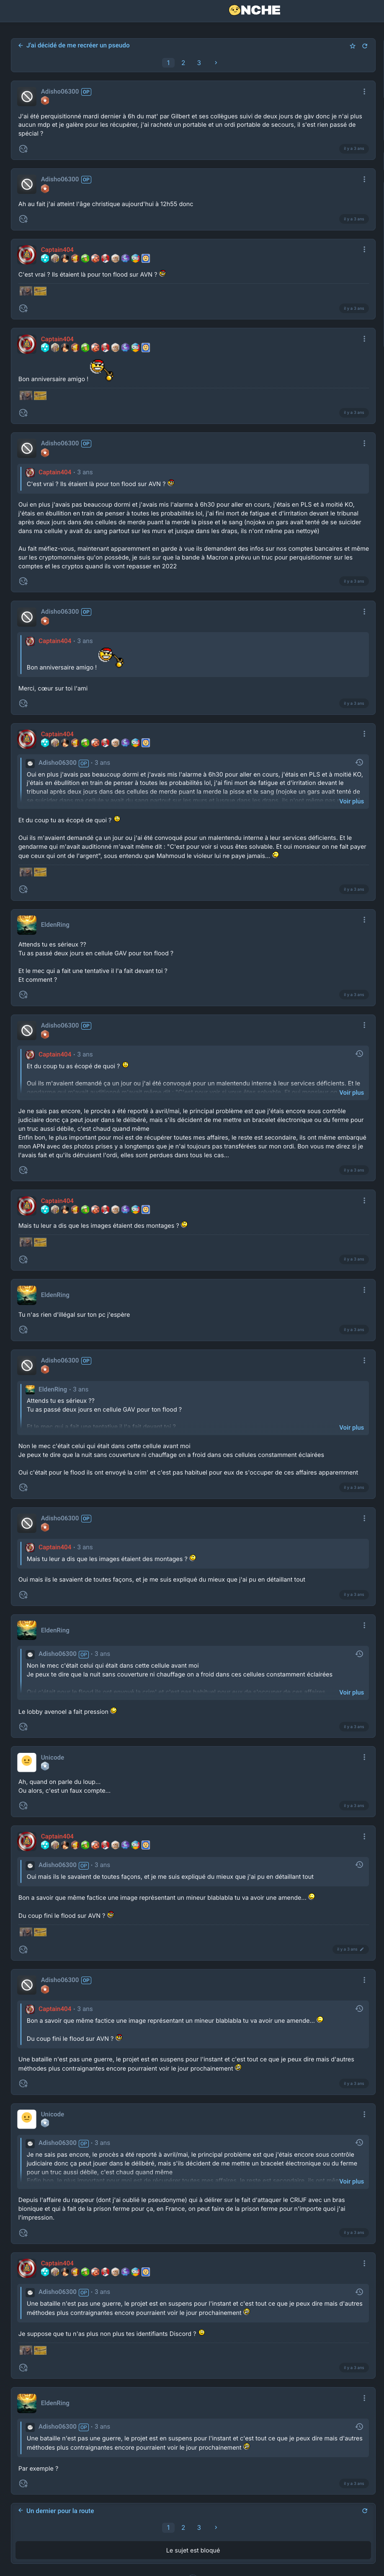The image size is (384, 2576).
Task: Click the ONCHE logo at the top
Action: tap(255, 10)
